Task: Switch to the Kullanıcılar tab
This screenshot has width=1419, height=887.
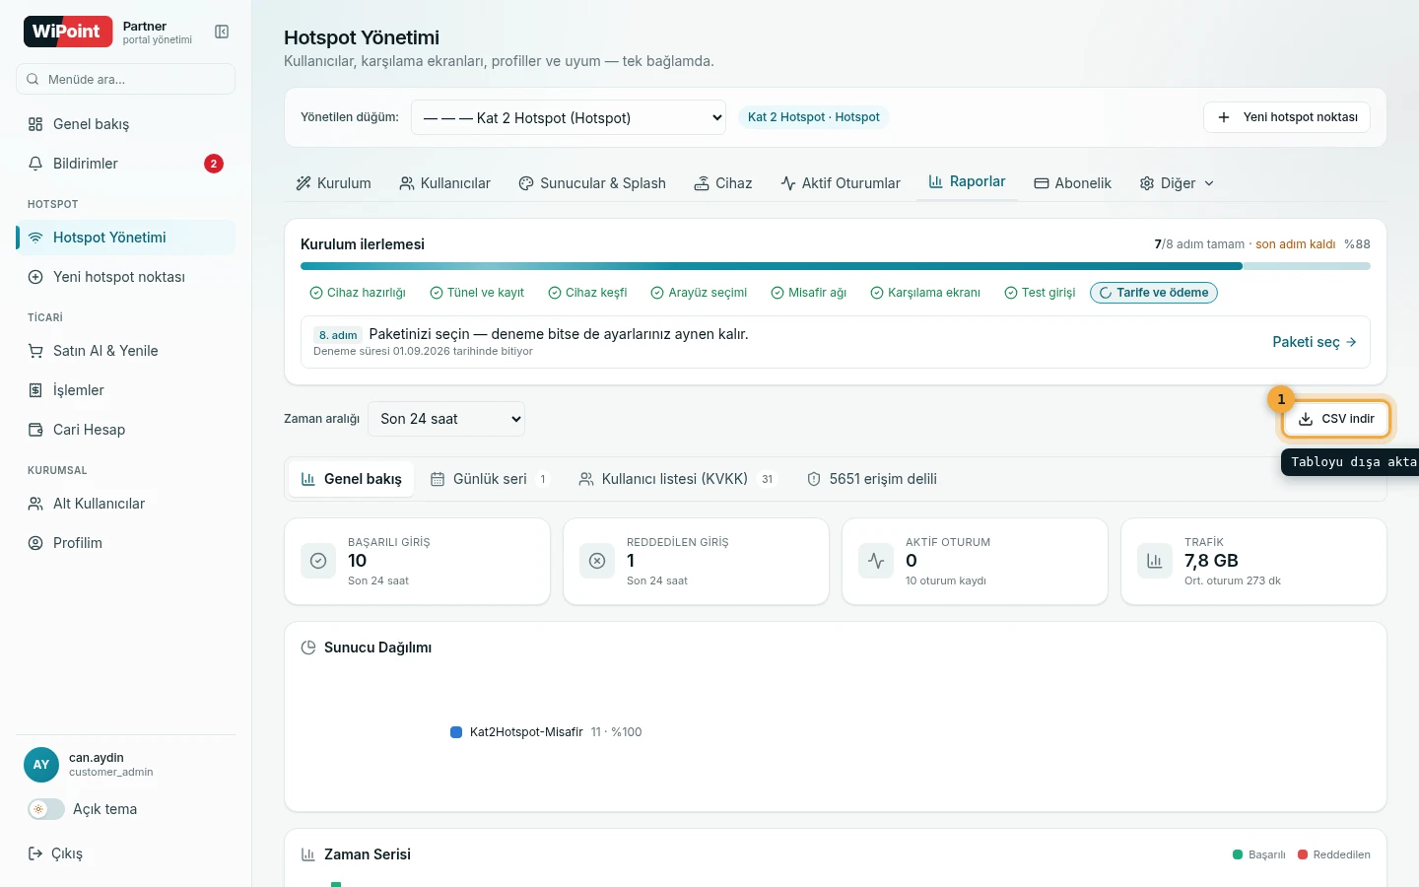Action: [x=444, y=183]
